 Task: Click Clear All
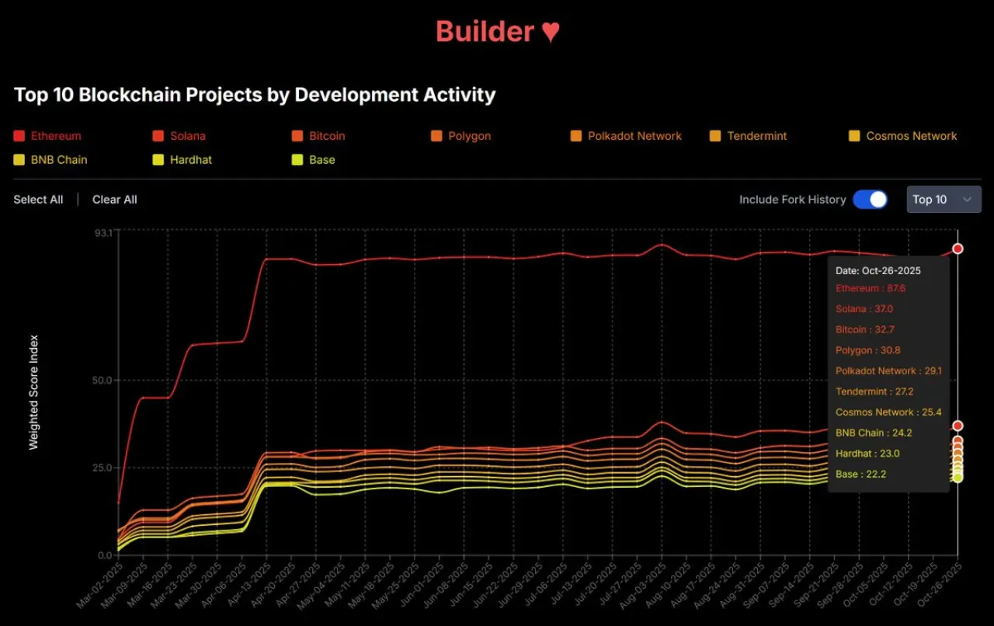tap(115, 200)
